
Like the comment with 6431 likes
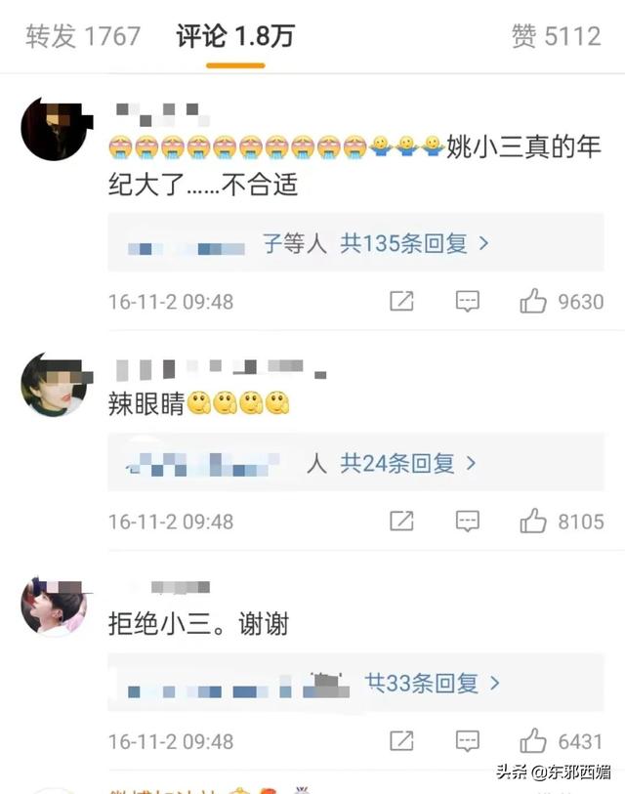(533, 741)
